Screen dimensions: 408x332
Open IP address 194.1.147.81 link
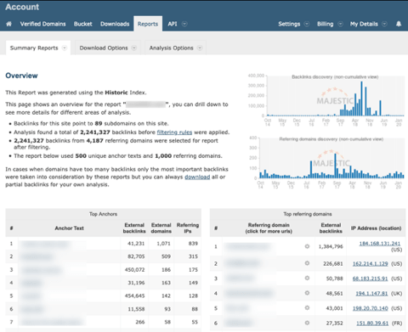[371, 294]
